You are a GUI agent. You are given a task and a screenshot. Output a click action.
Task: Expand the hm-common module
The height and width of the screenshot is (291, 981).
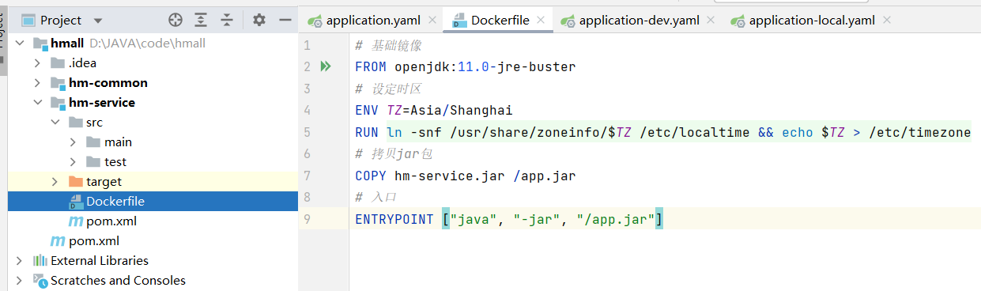[x=36, y=83]
